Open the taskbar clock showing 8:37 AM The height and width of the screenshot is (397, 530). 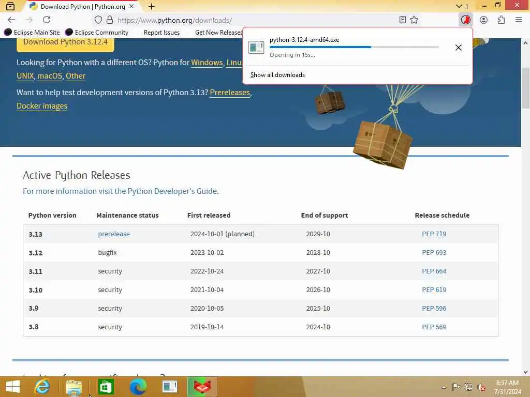click(x=507, y=387)
